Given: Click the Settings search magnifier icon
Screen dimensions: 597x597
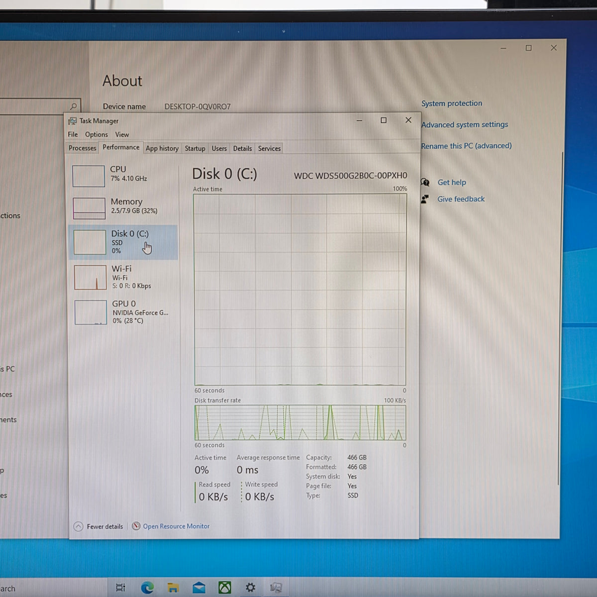Looking at the screenshot, I should click(x=74, y=106).
